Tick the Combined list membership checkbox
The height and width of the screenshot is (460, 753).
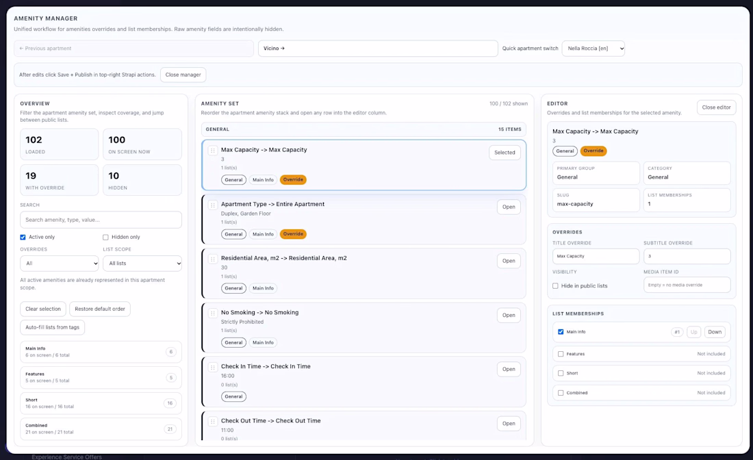561,393
